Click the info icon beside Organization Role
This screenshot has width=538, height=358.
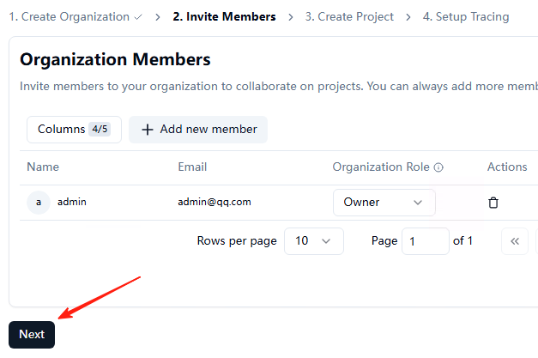point(438,167)
